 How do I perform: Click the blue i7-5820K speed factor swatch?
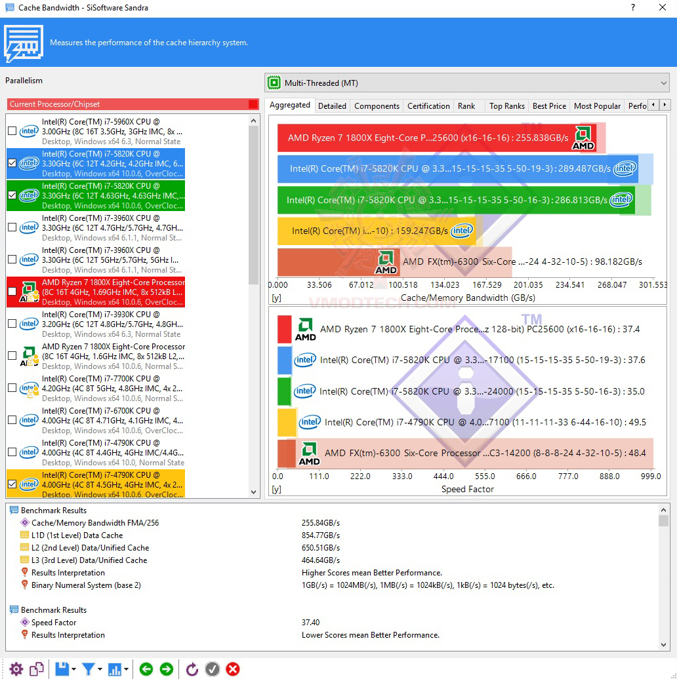284,360
